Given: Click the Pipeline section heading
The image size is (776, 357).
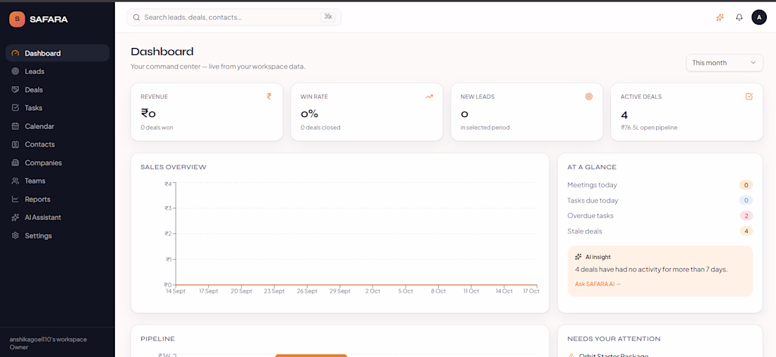Looking at the screenshot, I should [x=157, y=339].
